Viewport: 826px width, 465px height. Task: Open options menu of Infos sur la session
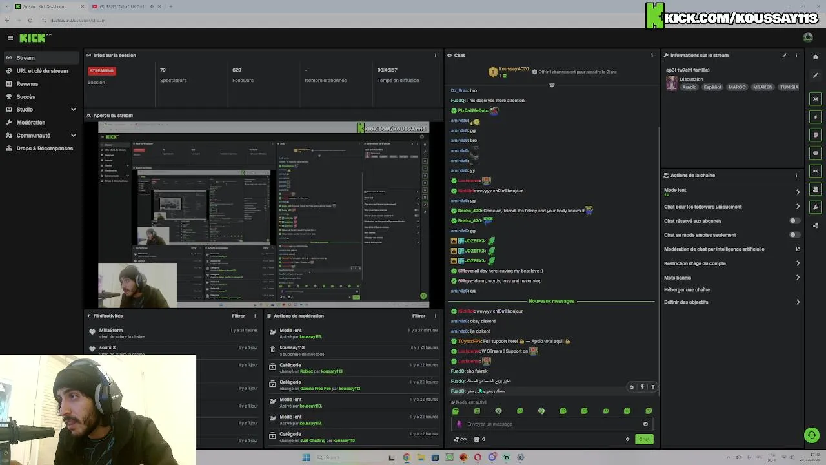tap(436, 55)
